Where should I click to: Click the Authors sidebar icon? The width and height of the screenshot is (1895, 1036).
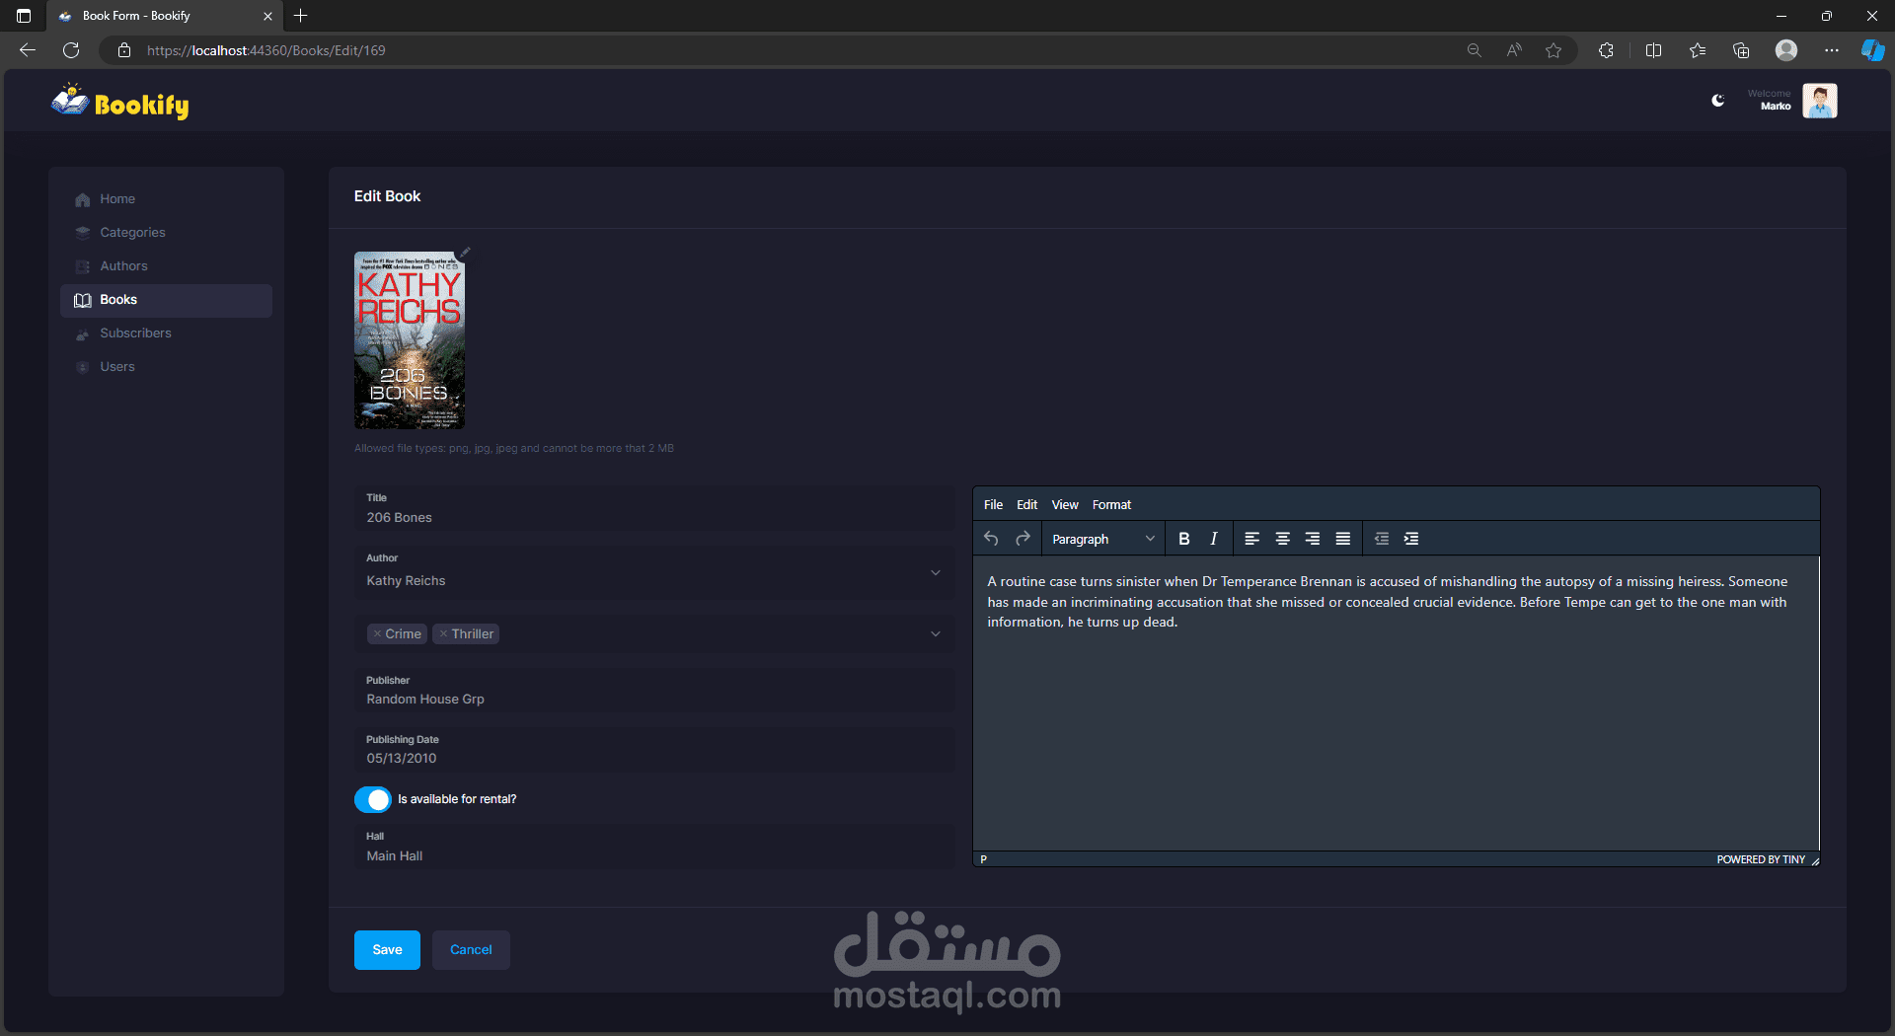[x=83, y=266]
